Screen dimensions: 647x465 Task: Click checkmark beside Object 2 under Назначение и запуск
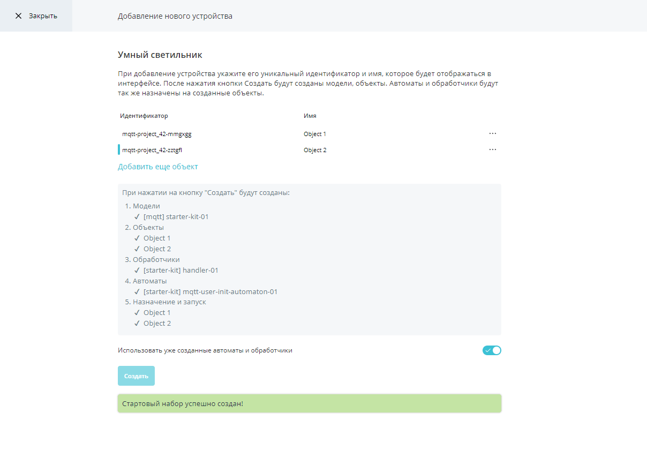137,324
